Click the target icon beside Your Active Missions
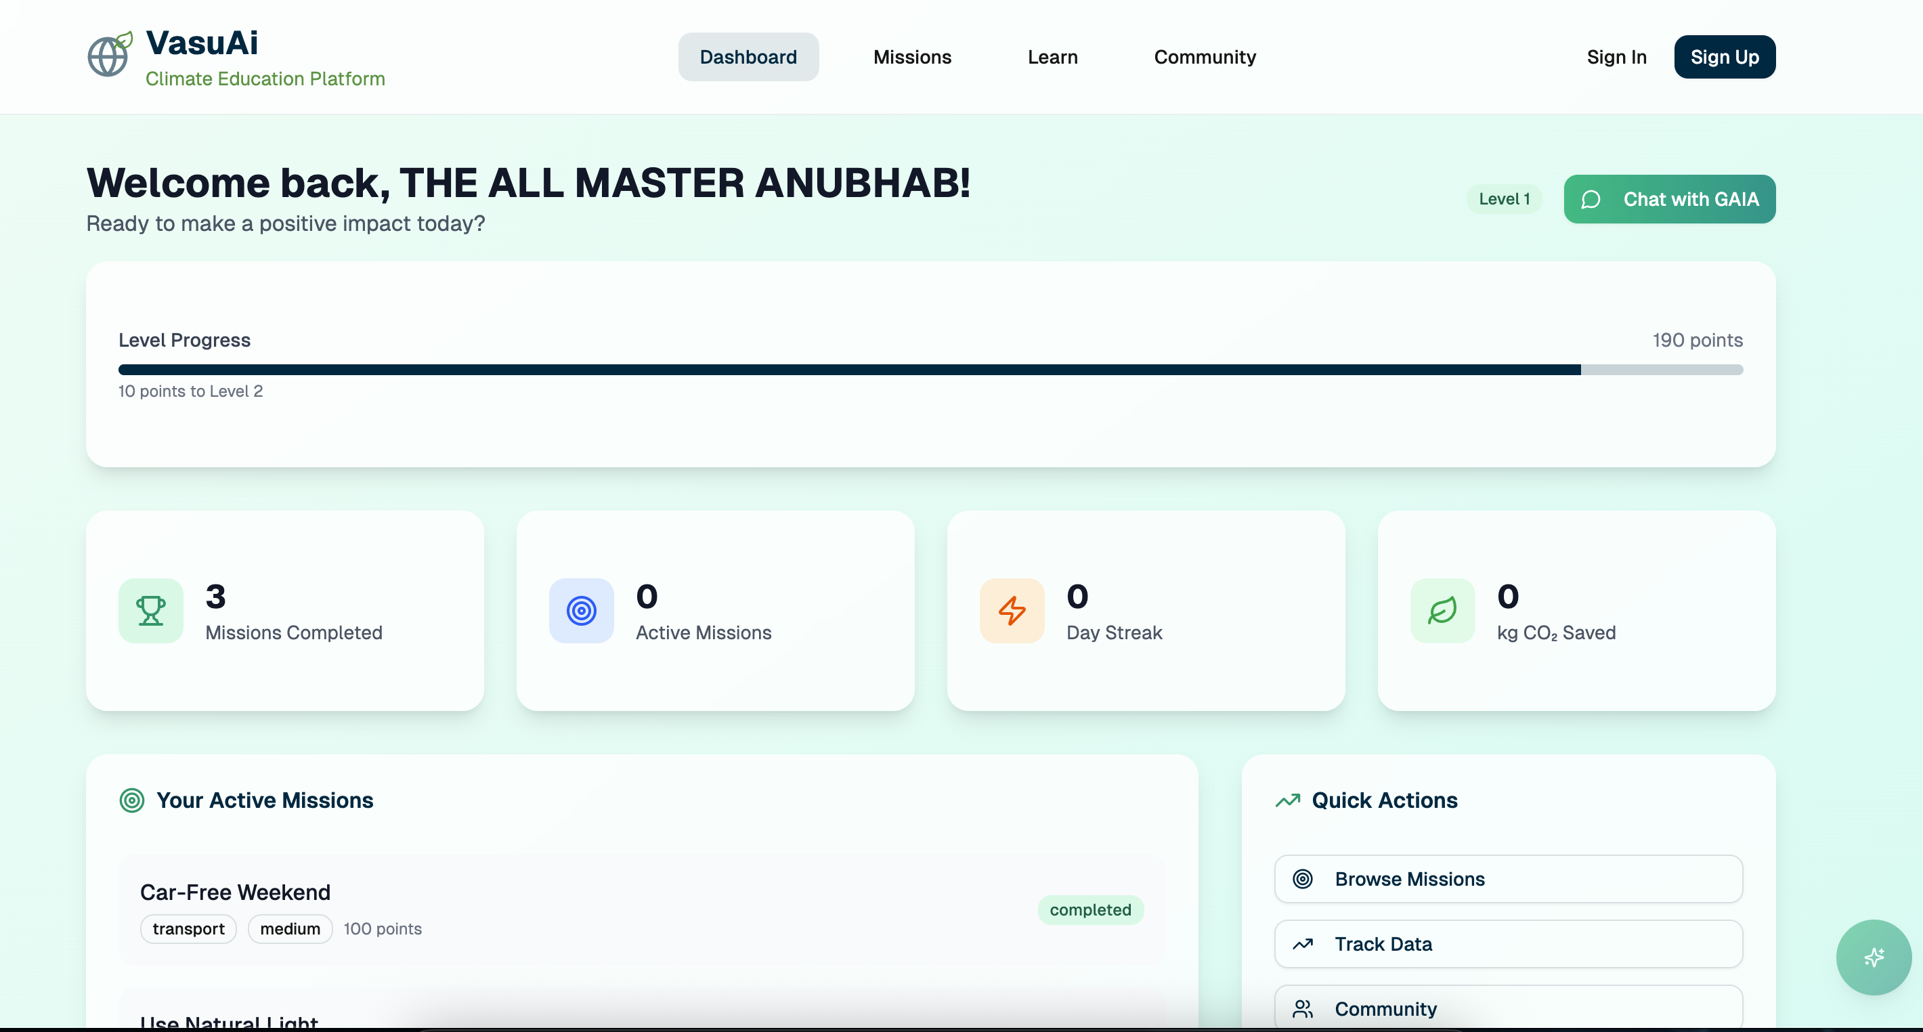Screen dimensions: 1923x1032 point(132,800)
